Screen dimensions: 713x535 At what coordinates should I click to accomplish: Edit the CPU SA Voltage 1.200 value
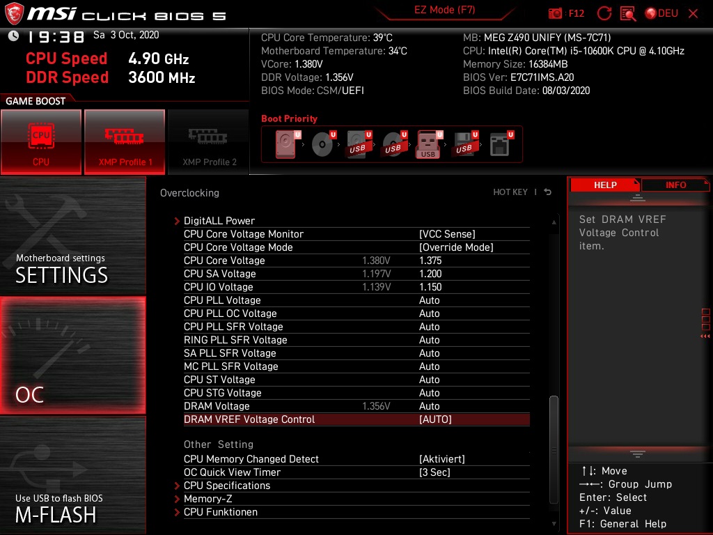(x=430, y=273)
